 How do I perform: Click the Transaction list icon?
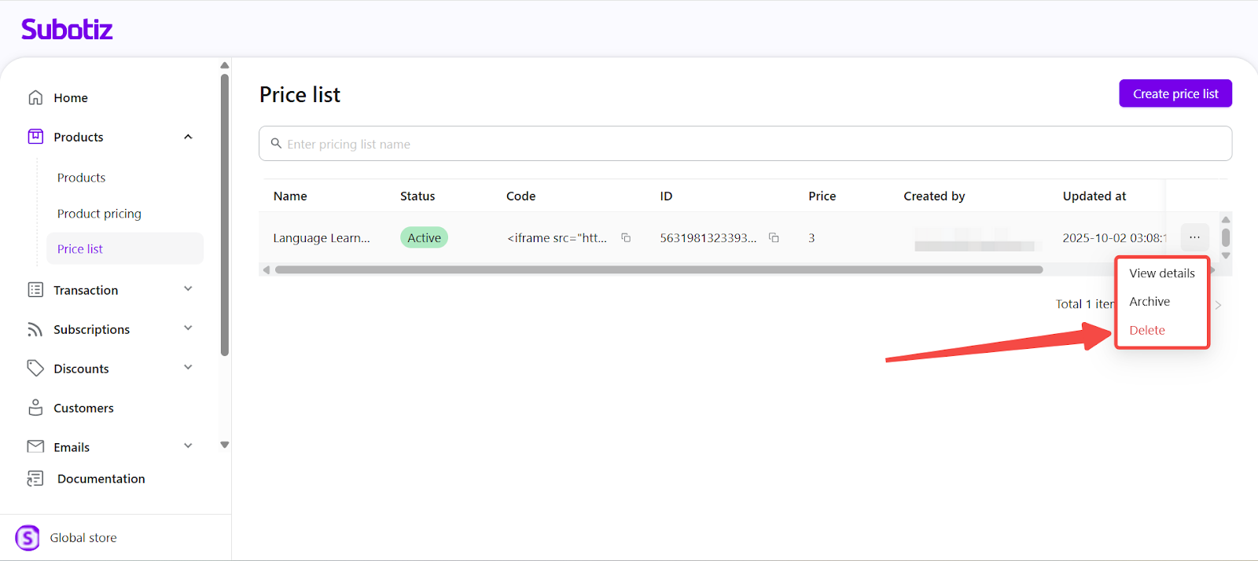(x=35, y=290)
